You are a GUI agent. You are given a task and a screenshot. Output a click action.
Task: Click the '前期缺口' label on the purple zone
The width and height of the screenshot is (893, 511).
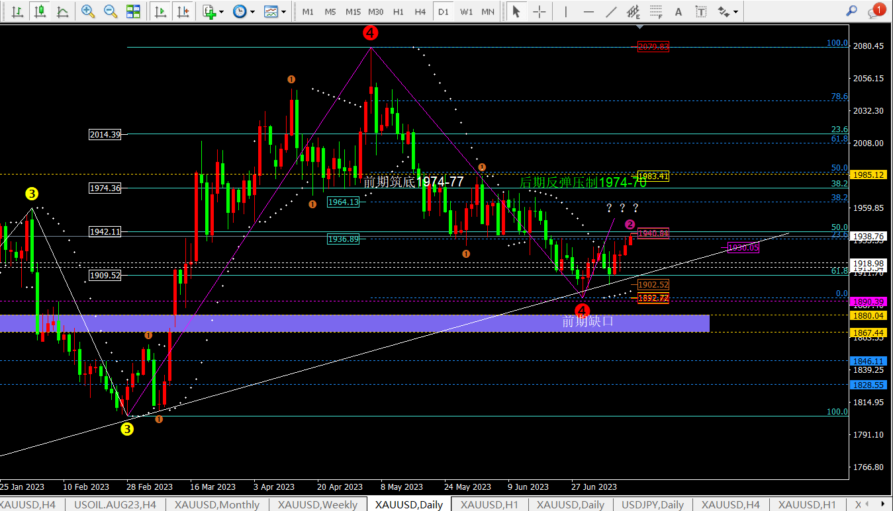point(588,322)
